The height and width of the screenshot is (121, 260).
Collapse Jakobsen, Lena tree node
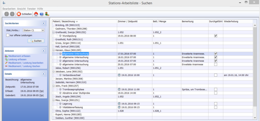pos(54,71)
